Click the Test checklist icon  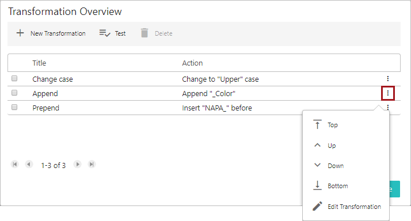[105, 33]
